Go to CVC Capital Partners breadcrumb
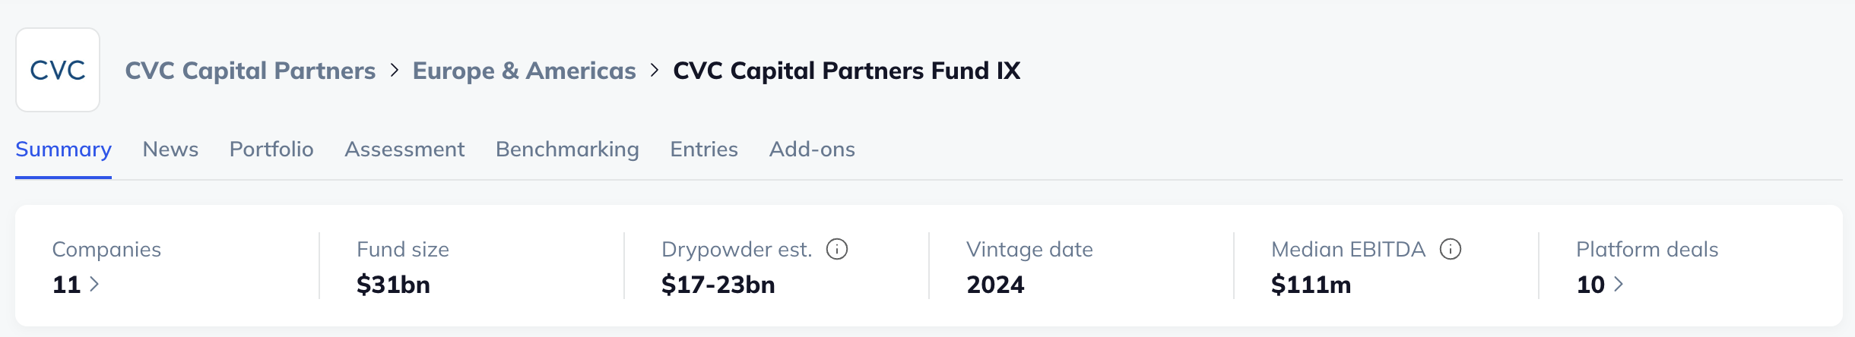Viewport: 1855px width, 337px height. pos(250,71)
